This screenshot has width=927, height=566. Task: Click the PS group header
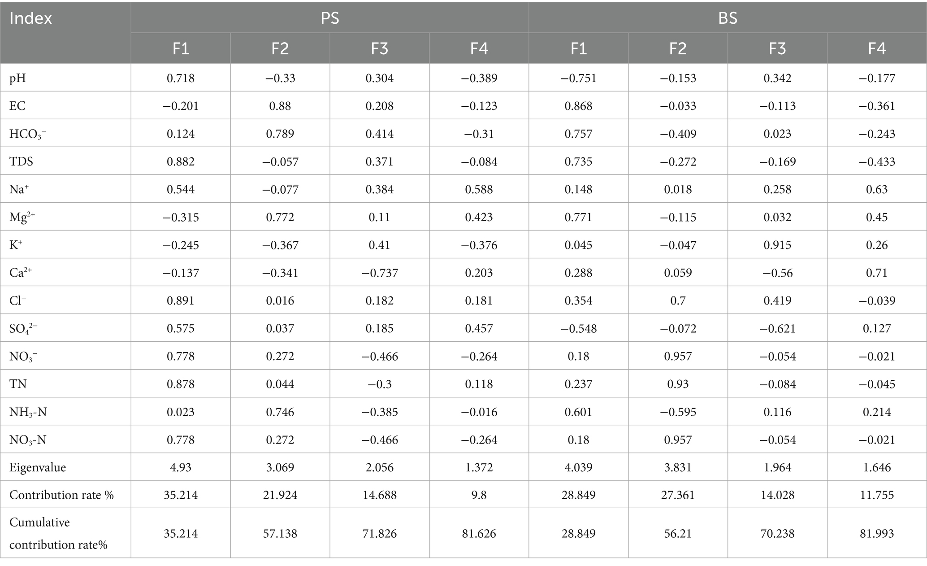(x=329, y=18)
